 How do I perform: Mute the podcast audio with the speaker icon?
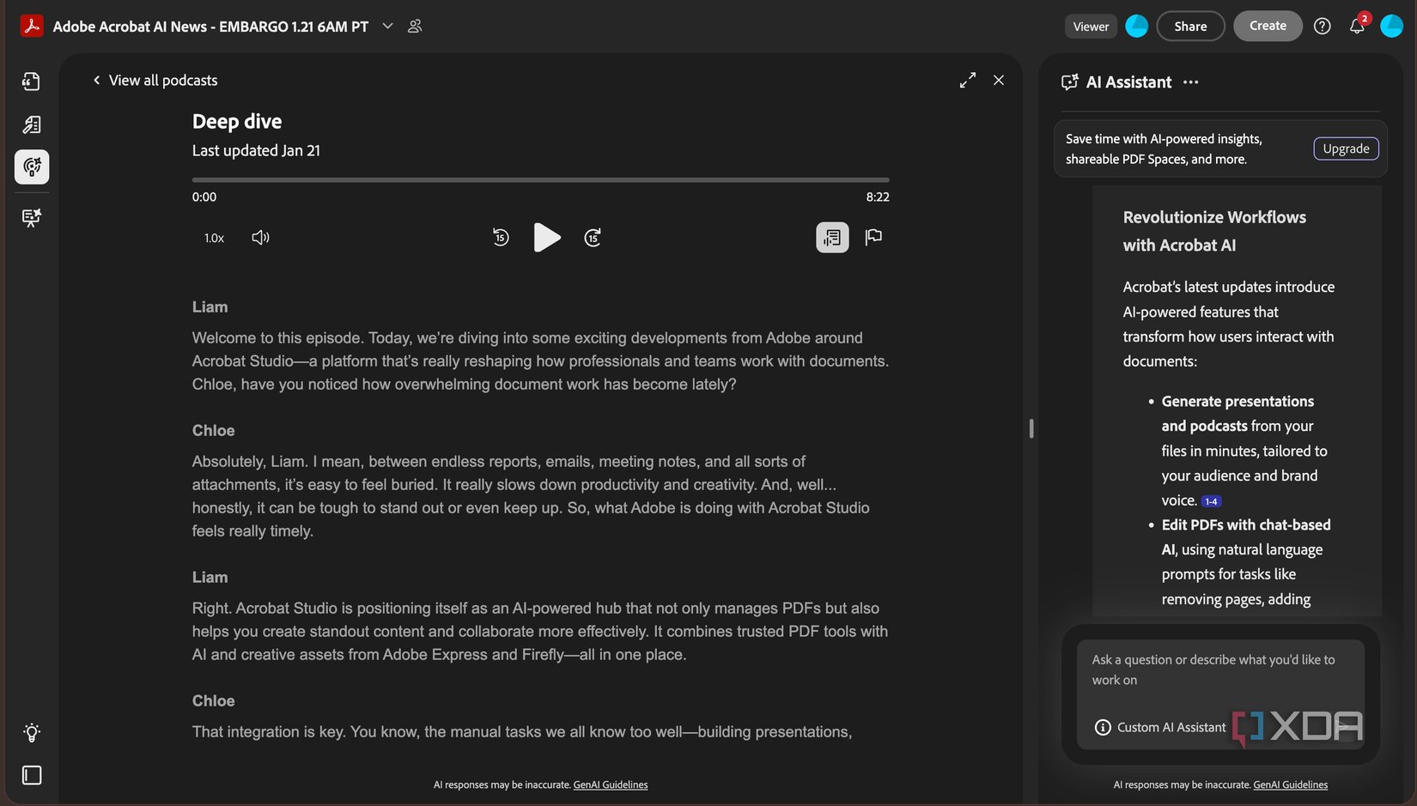click(x=260, y=237)
